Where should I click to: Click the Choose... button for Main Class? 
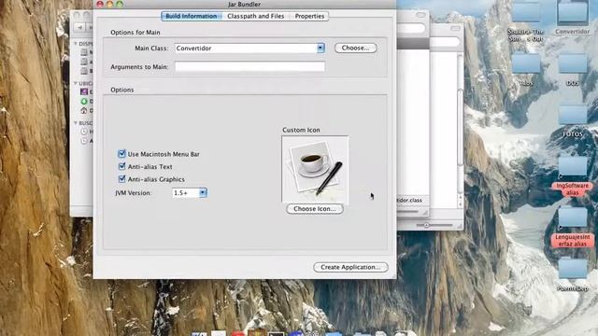click(x=355, y=48)
